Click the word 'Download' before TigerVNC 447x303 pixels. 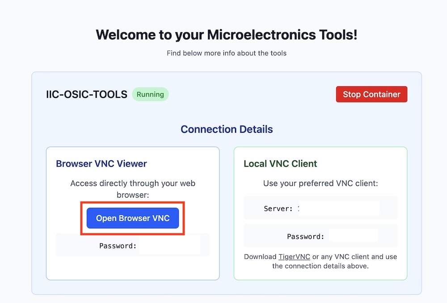tap(260, 257)
